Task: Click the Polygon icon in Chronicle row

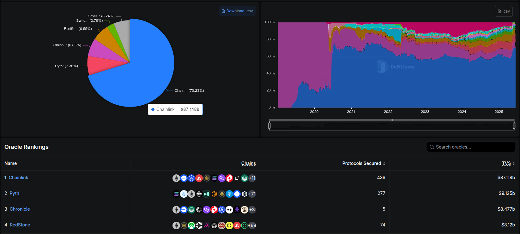Action: coord(207,210)
